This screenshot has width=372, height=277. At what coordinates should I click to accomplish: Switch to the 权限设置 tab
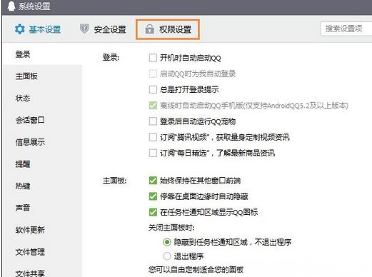click(168, 29)
